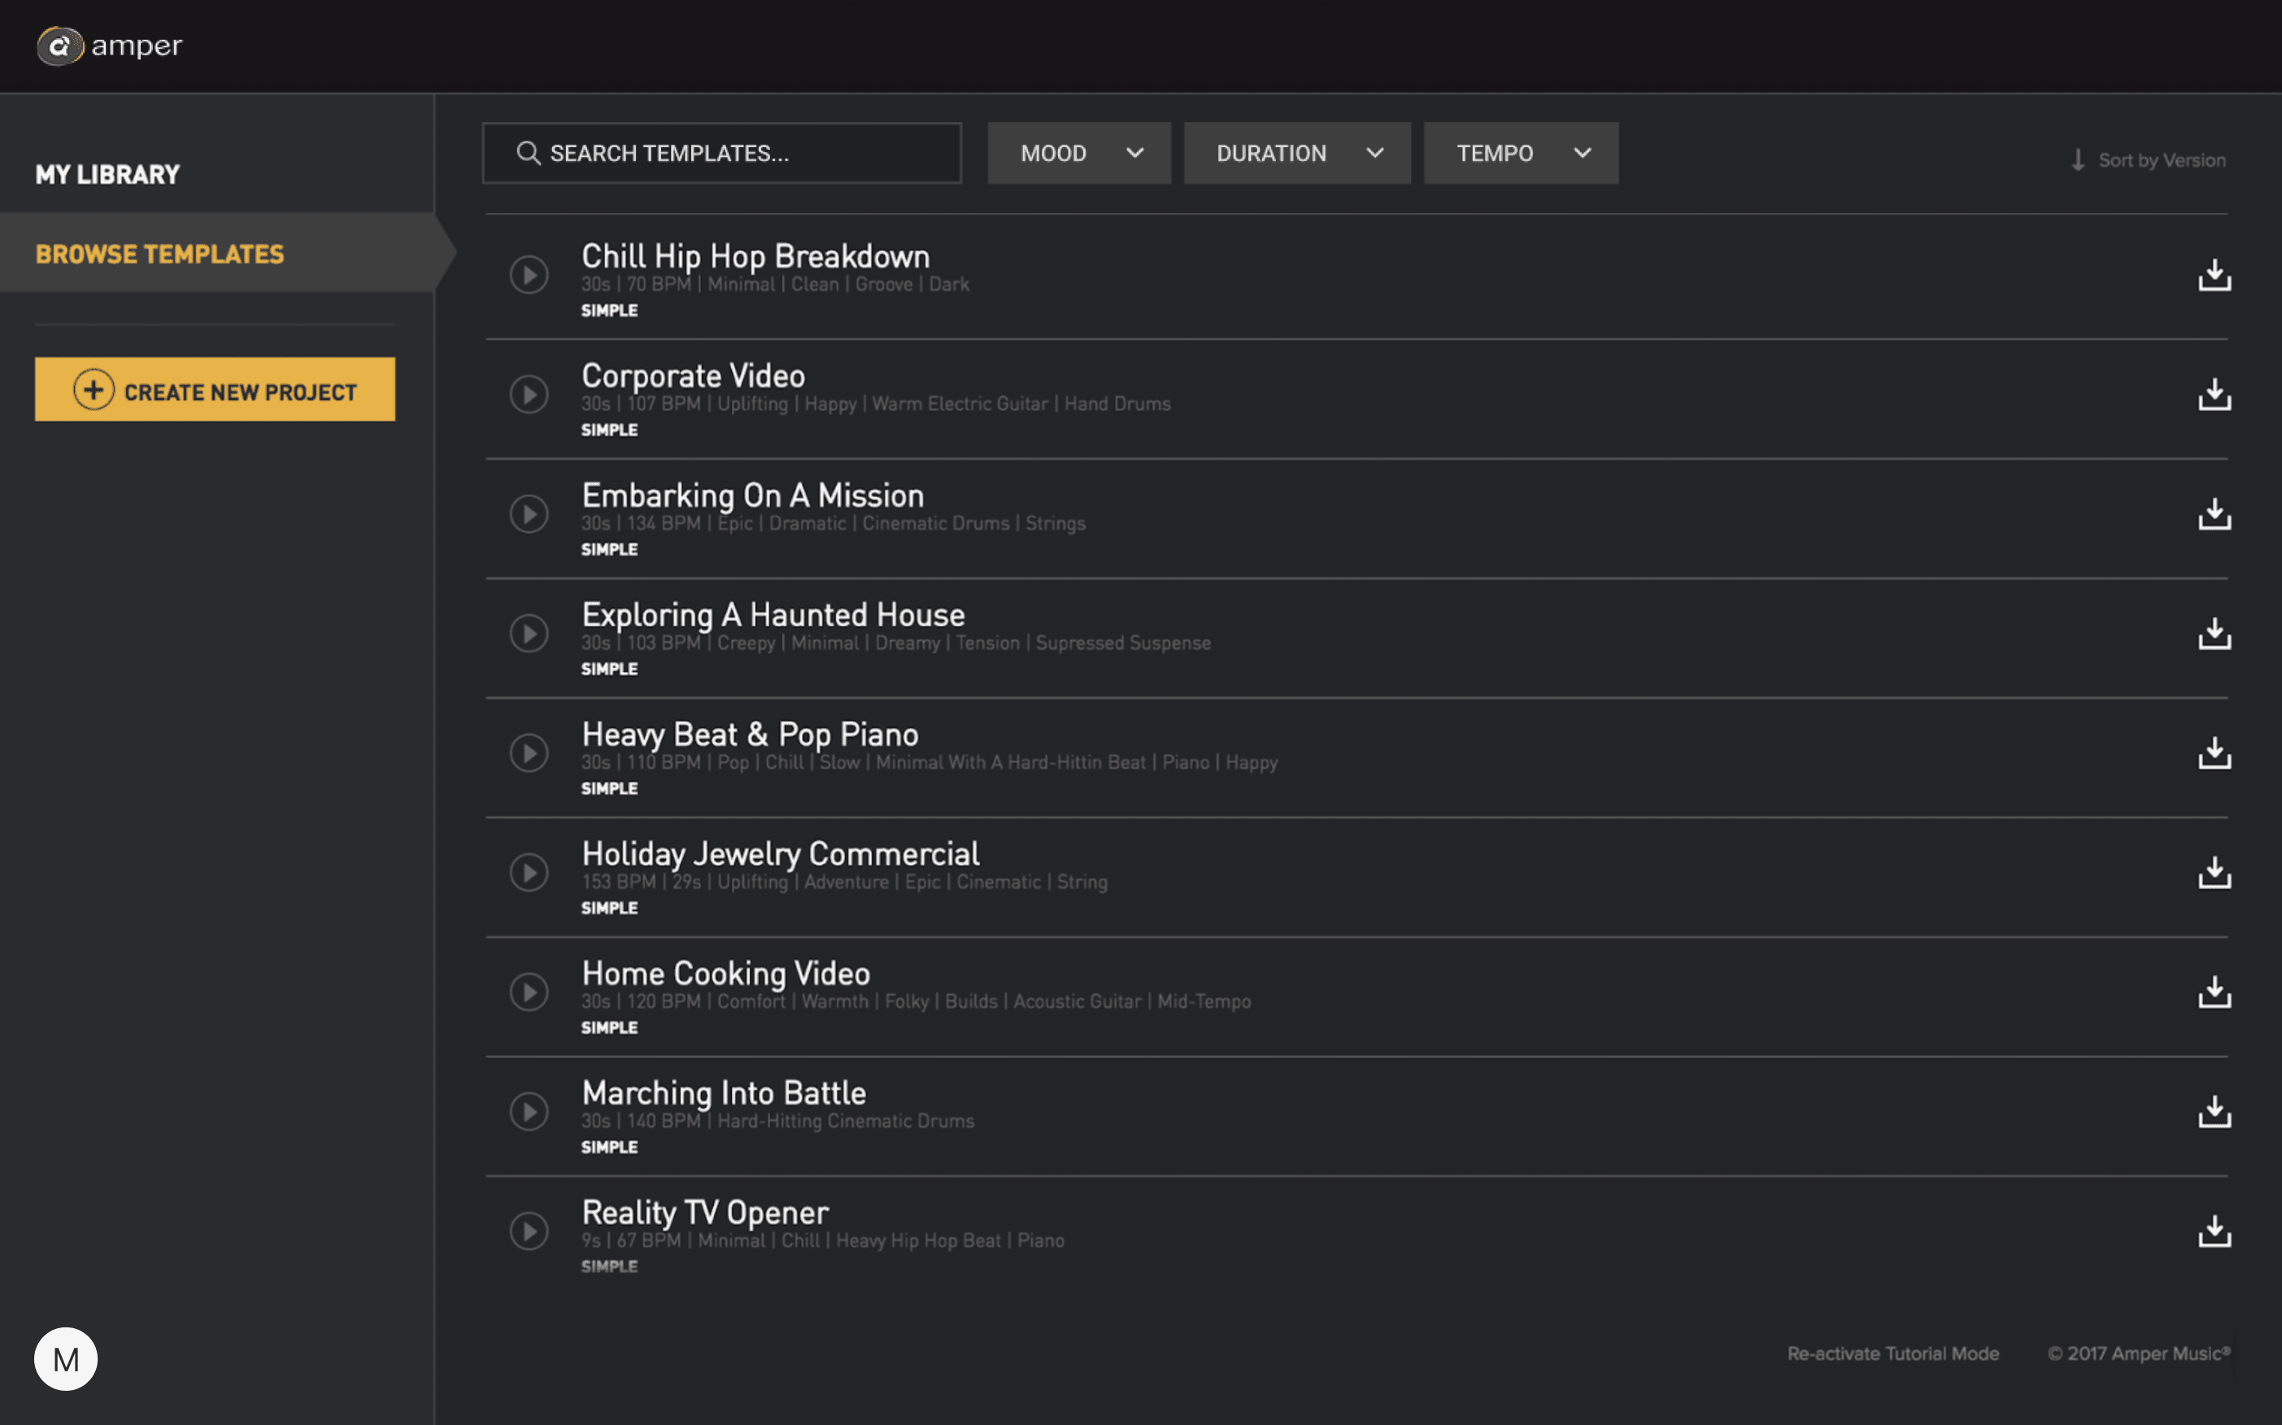Play the Heavy Beat & Pop Piano preview

[x=529, y=753]
